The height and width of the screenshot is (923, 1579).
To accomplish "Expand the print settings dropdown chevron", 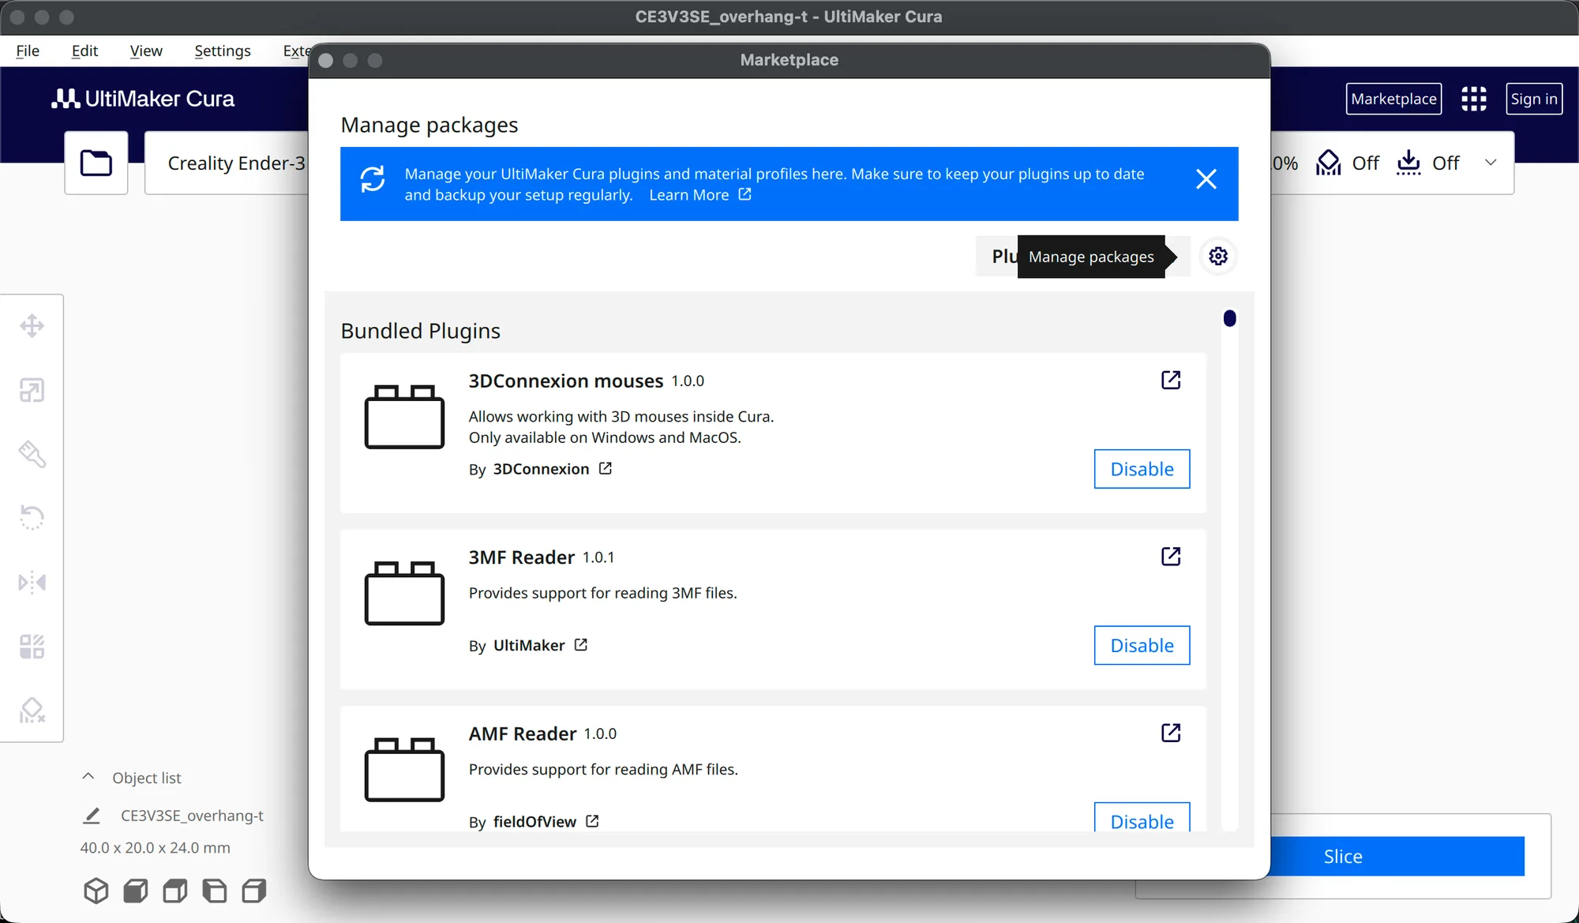I will pos(1491,163).
